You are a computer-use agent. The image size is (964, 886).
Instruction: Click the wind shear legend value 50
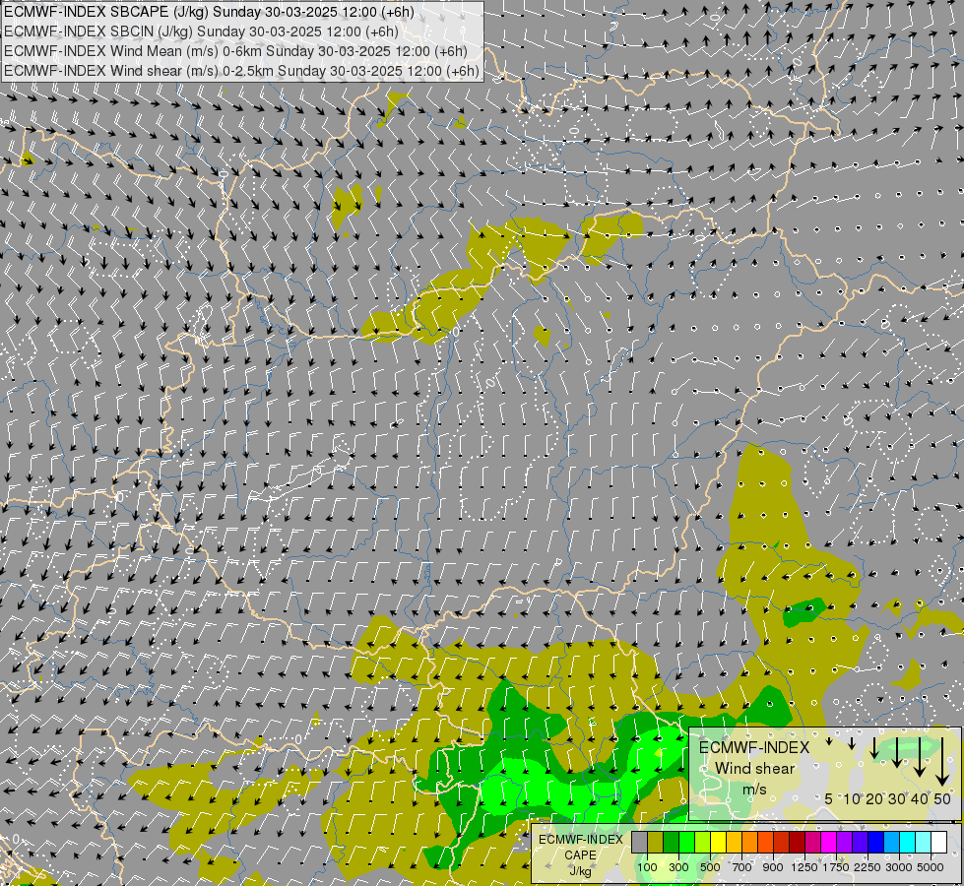(942, 798)
